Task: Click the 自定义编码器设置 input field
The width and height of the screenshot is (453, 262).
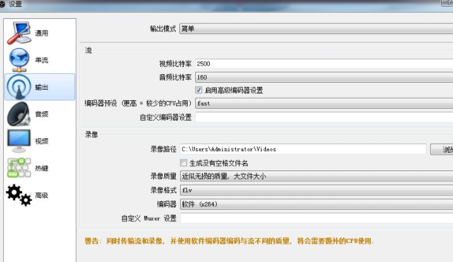Action: tap(324, 117)
